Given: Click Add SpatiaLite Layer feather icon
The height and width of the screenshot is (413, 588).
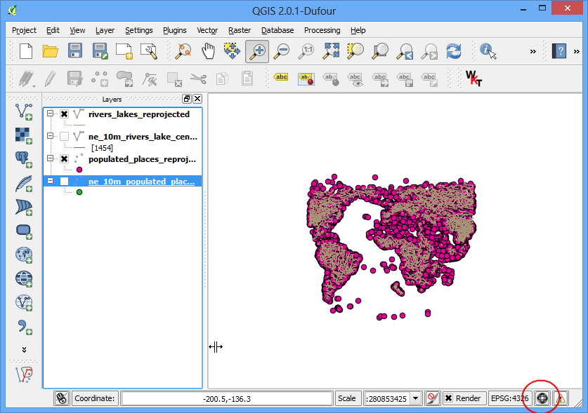Looking at the screenshot, I should pos(24,184).
